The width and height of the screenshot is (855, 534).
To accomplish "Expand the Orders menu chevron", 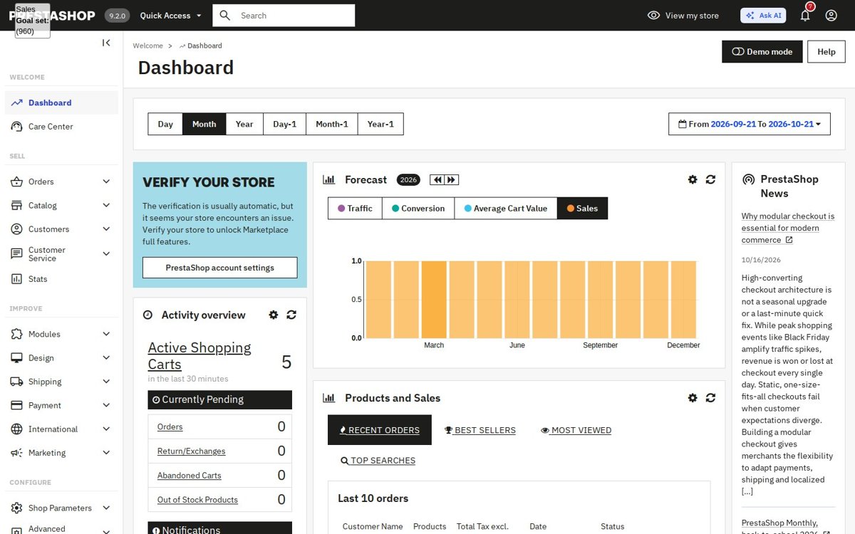I will point(106,182).
